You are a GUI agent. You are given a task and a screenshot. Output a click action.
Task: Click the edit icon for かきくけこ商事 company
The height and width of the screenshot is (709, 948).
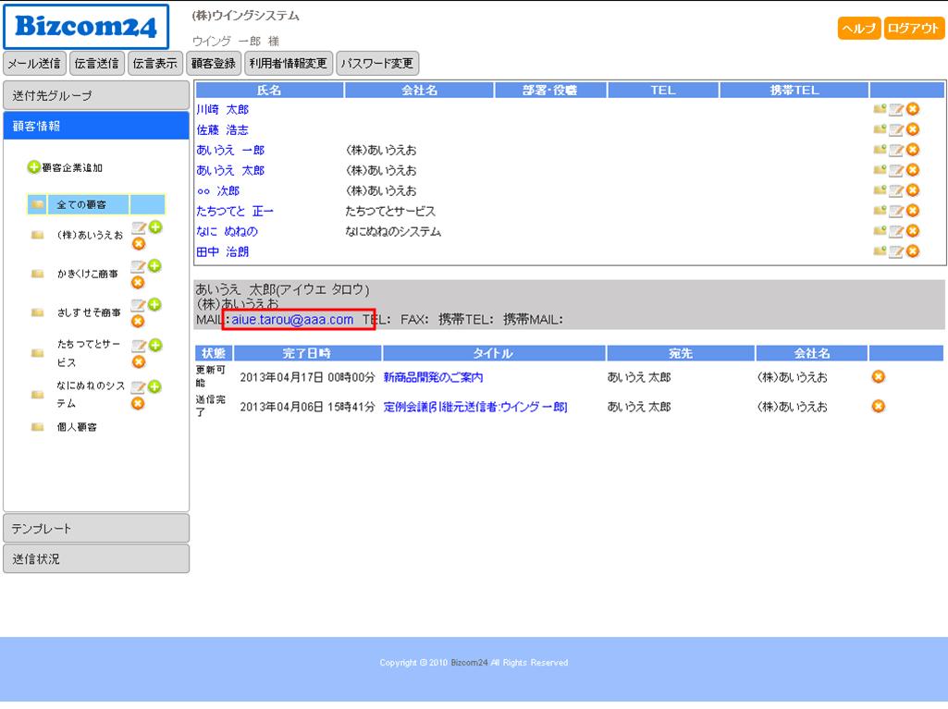click(138, 268)
